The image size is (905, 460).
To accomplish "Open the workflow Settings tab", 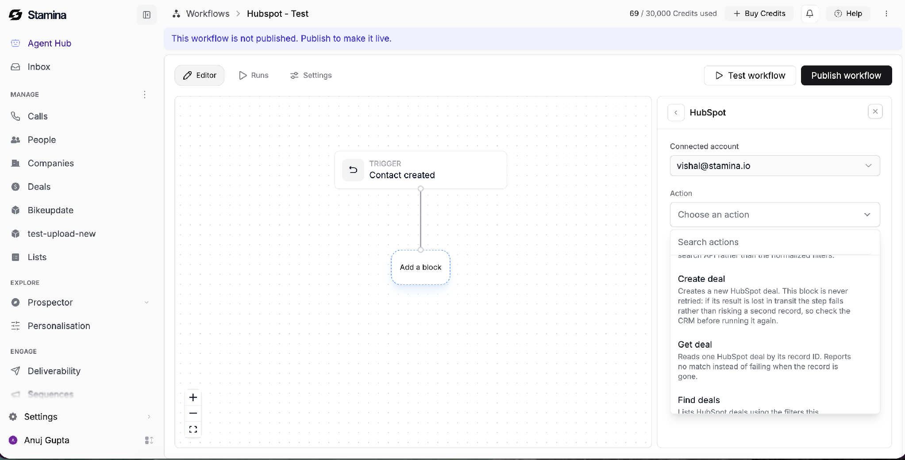I will point(311,76).
